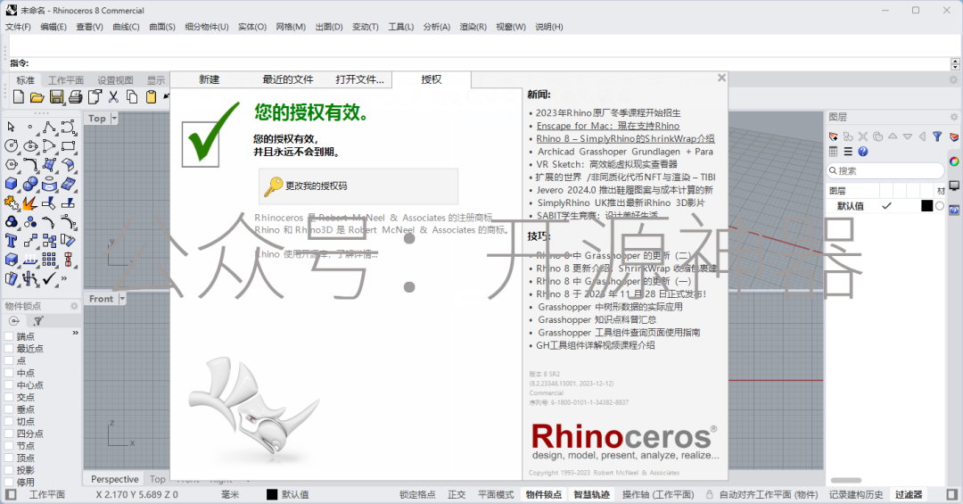The height and width of the screenshot is (504, 963).
Task: Select the Rectangular array tool
Action: tap(49, 260)
